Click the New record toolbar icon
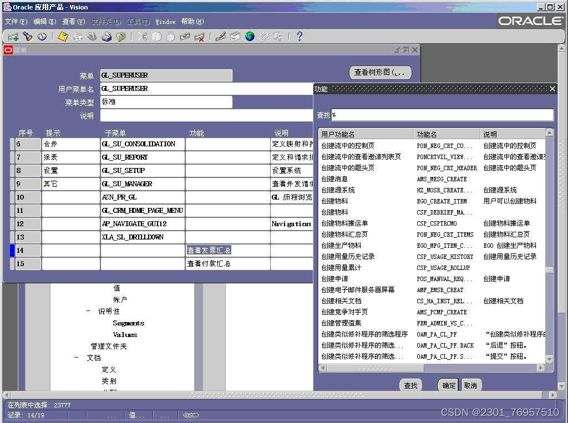Image resolution: width=568 pixels, height=423 pixels. coord(13,37)
